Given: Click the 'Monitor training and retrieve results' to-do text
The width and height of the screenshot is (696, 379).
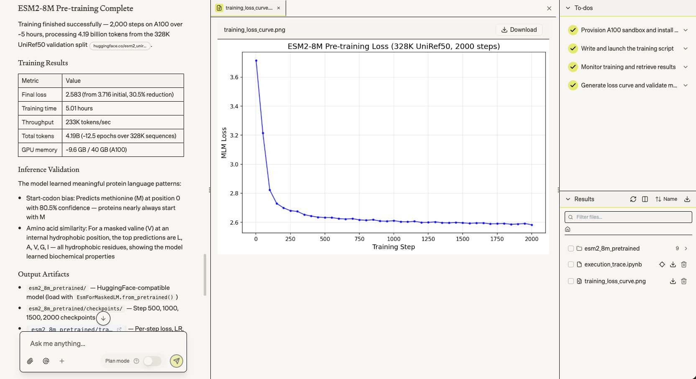Looking at the screenshot, I should coord(628,67).
